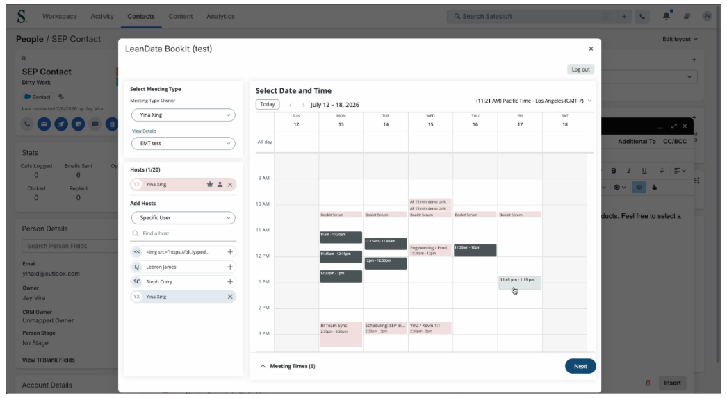
Task: Open the Workspace tab
Action: click(x=59, y=16)
